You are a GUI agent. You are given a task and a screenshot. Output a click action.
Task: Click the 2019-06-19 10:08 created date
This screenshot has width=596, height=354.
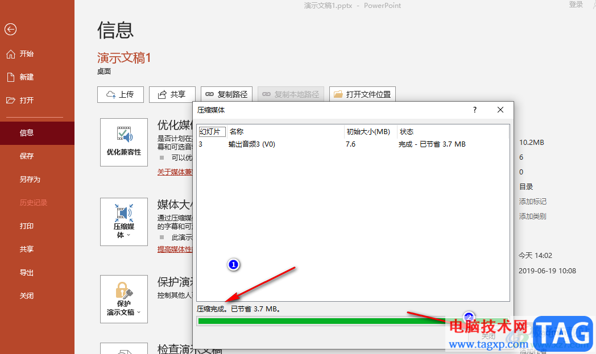547,271
